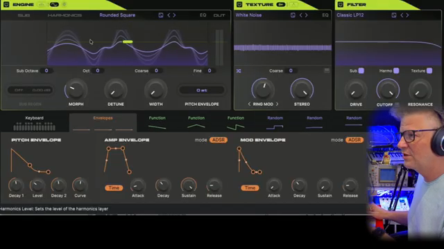Viewport: 444px width, 249px height.
Task: Toggle the Mod Envelope Time button
Action: pyautogui.click(x=250, y=188)
